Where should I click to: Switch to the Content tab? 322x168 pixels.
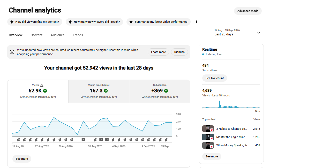(36, 35)
